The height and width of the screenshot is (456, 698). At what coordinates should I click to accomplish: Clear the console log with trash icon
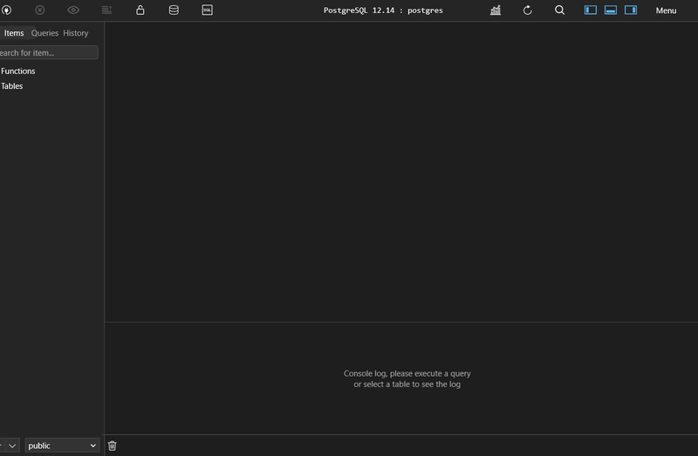pos(113,446)
